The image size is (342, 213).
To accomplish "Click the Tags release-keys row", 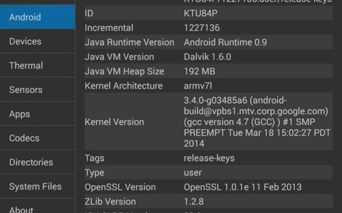I will [208, 158].
